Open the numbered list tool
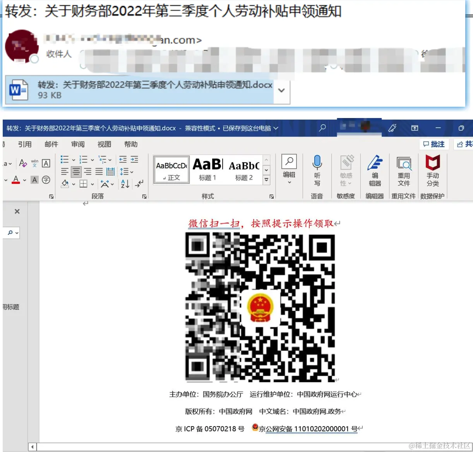The image size is (473, 452). [83, 159]
